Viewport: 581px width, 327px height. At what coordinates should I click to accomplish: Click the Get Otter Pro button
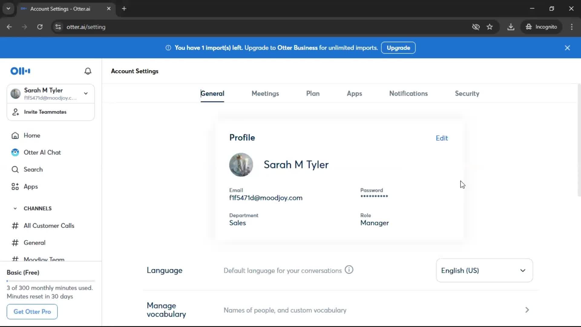pyautogui.click(x=32, y=312)
